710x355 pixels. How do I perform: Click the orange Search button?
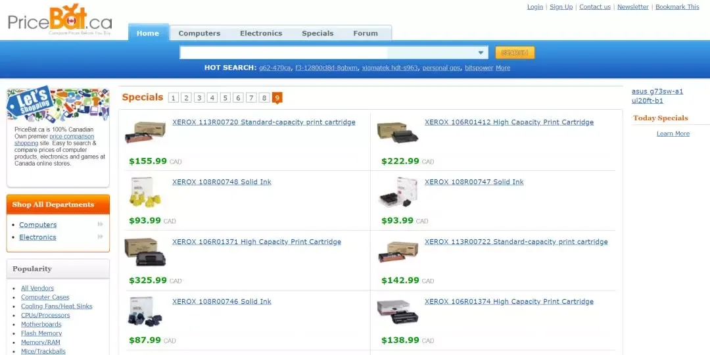coord(515,53)
